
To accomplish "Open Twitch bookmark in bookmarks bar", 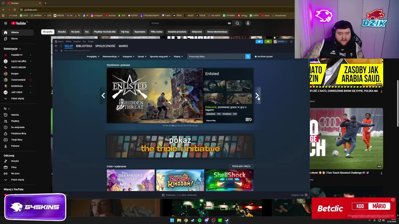I will pos(166,16).
